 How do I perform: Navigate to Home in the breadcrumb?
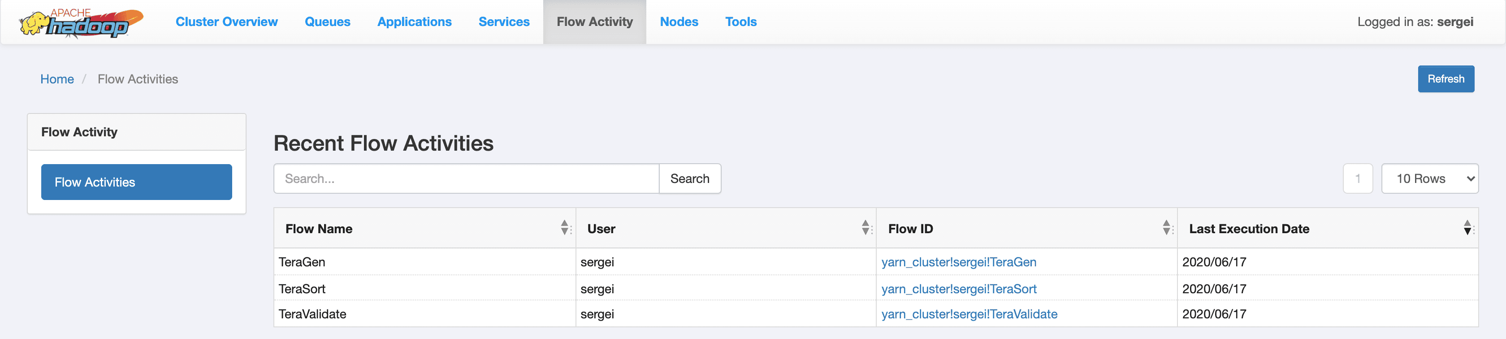pyautogui.click(x=57, y=79)
